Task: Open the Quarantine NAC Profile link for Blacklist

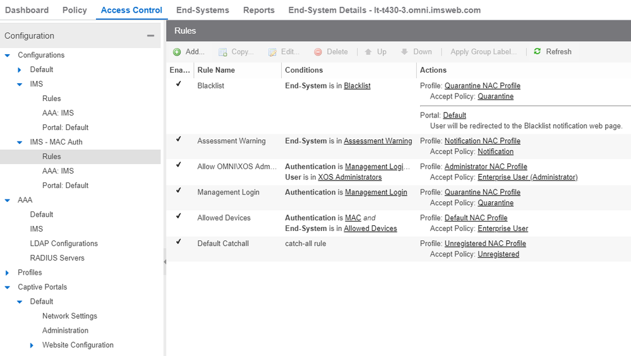Action: pyautogui.click(x=483, y=86)
